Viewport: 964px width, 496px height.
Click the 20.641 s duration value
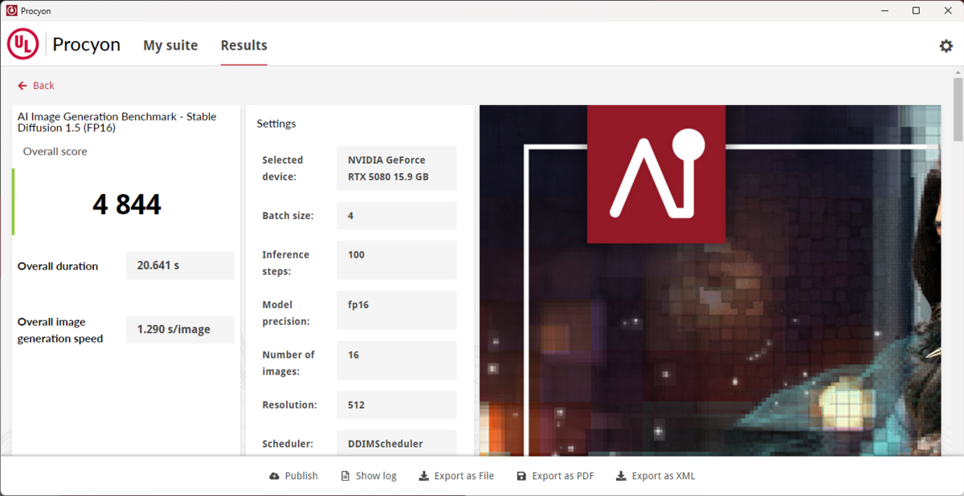180,266
